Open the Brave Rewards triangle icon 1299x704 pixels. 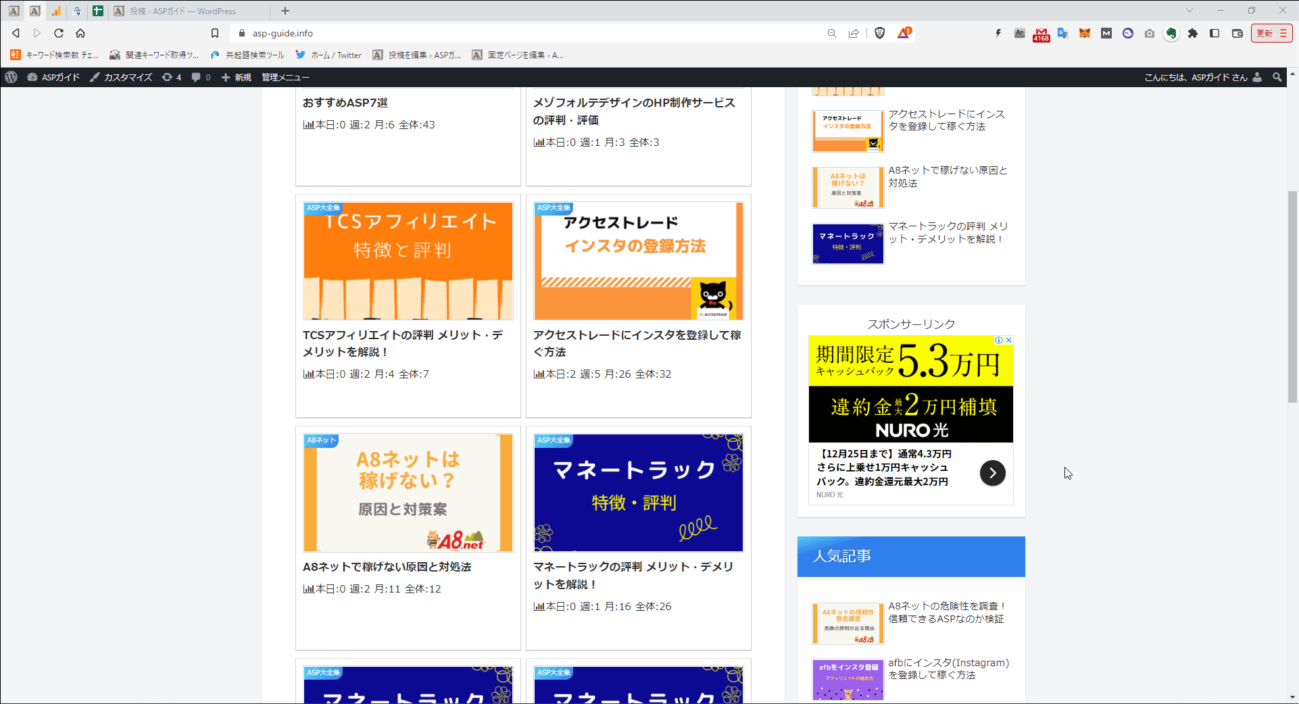904,33
